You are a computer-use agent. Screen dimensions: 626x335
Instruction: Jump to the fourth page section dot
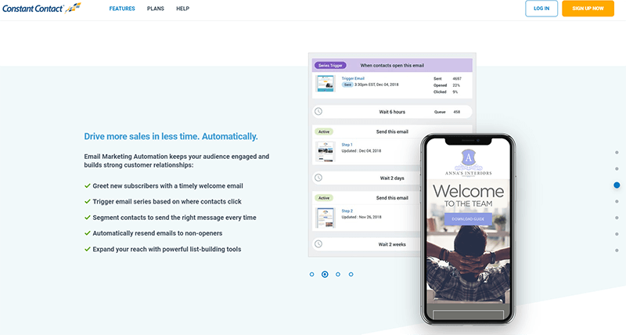pyautogui.click(x=617, y=202)
